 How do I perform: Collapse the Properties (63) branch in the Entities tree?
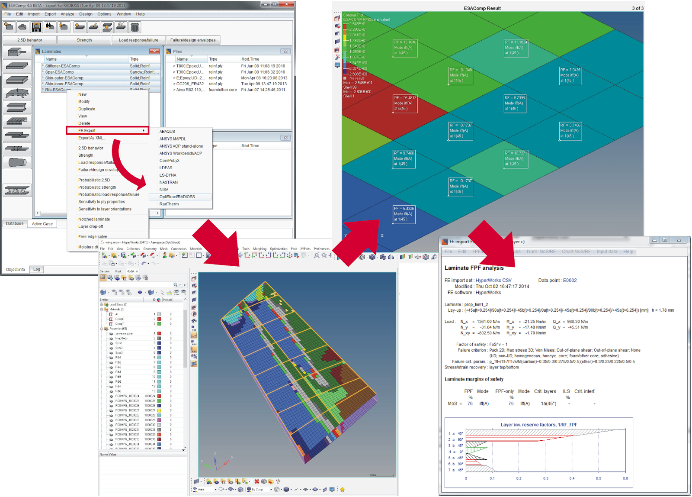pos(102,329)
